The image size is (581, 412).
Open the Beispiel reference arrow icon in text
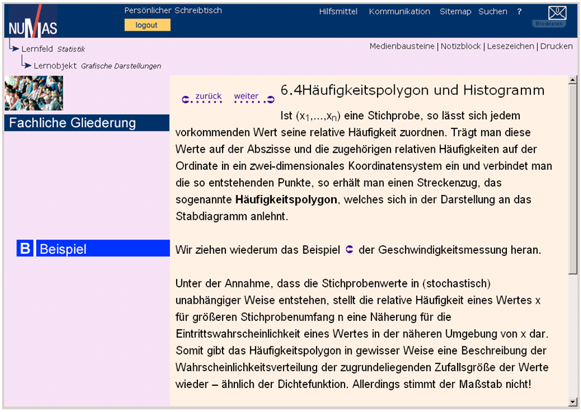coord(349,250)
